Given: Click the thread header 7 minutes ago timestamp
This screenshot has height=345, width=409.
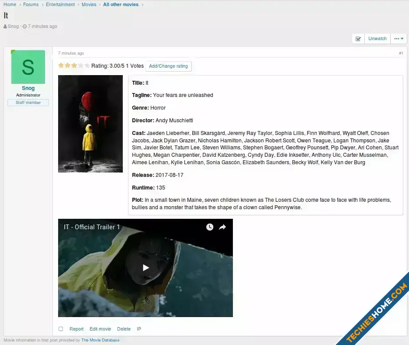Looking at the screenshot, I should (42, 26).
